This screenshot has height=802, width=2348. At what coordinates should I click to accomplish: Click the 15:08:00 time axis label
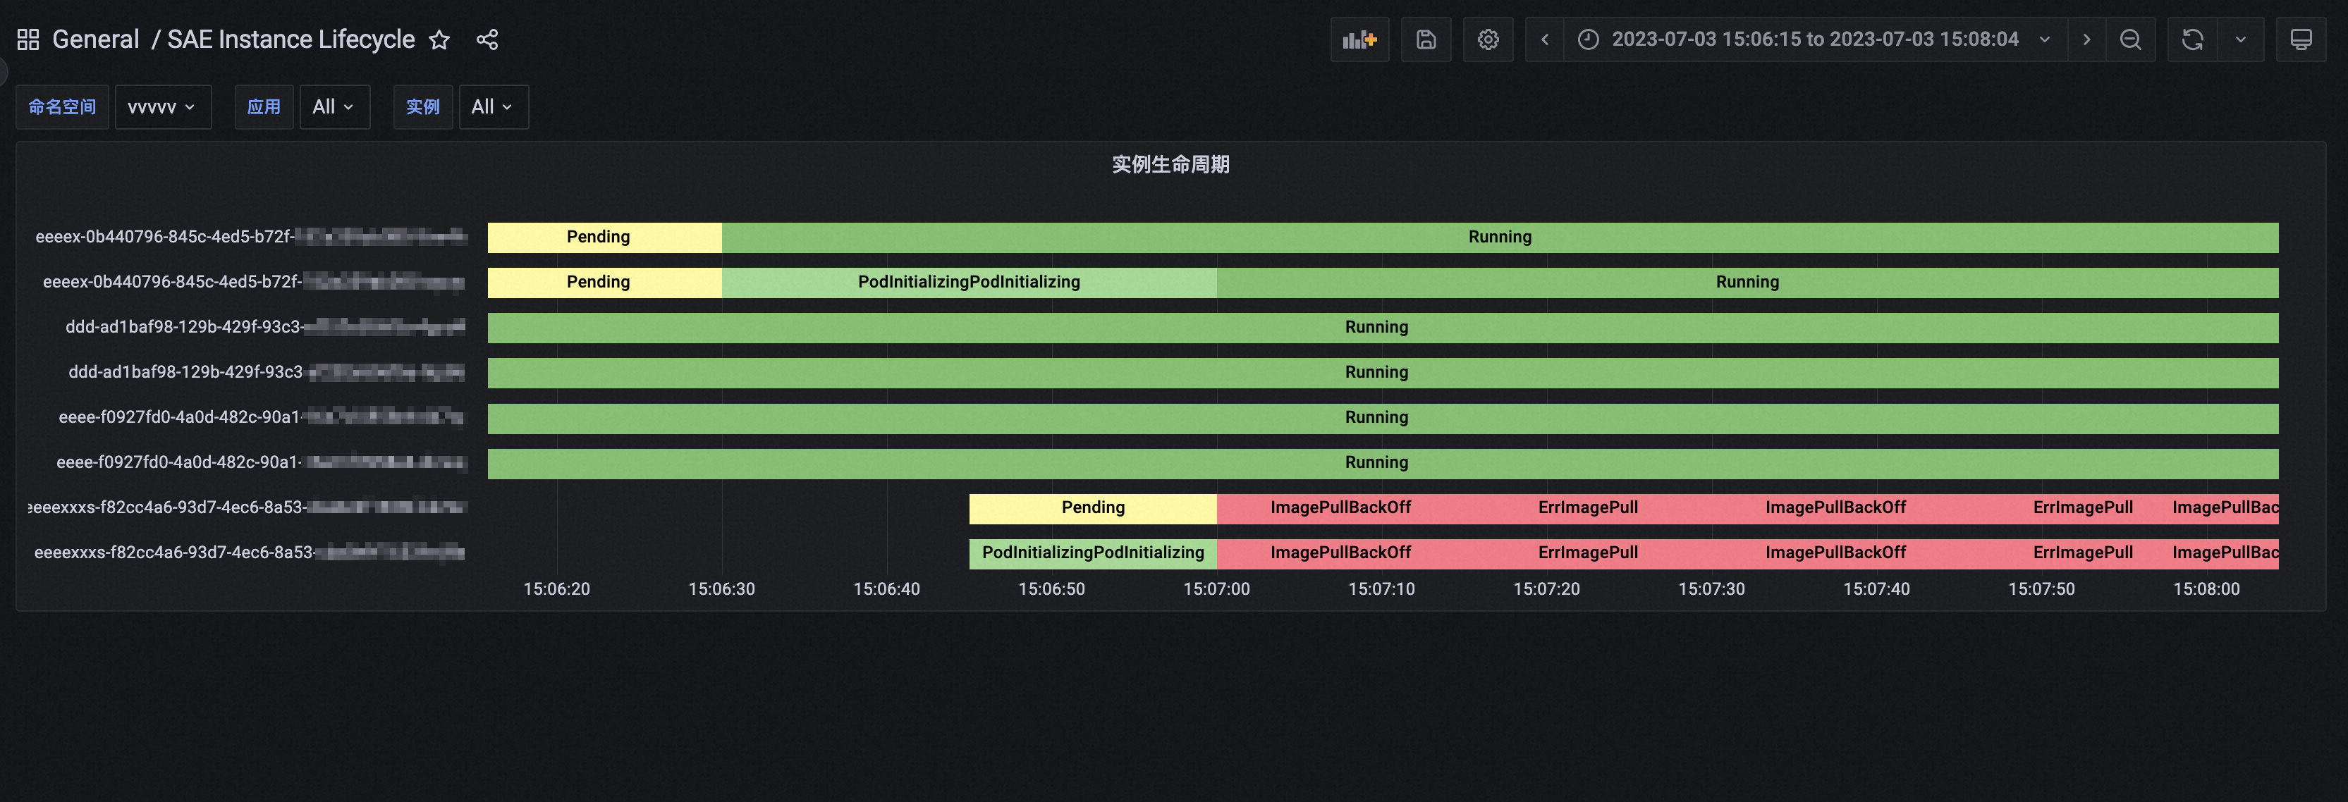pyautogui.click(x=2206, y=588)
